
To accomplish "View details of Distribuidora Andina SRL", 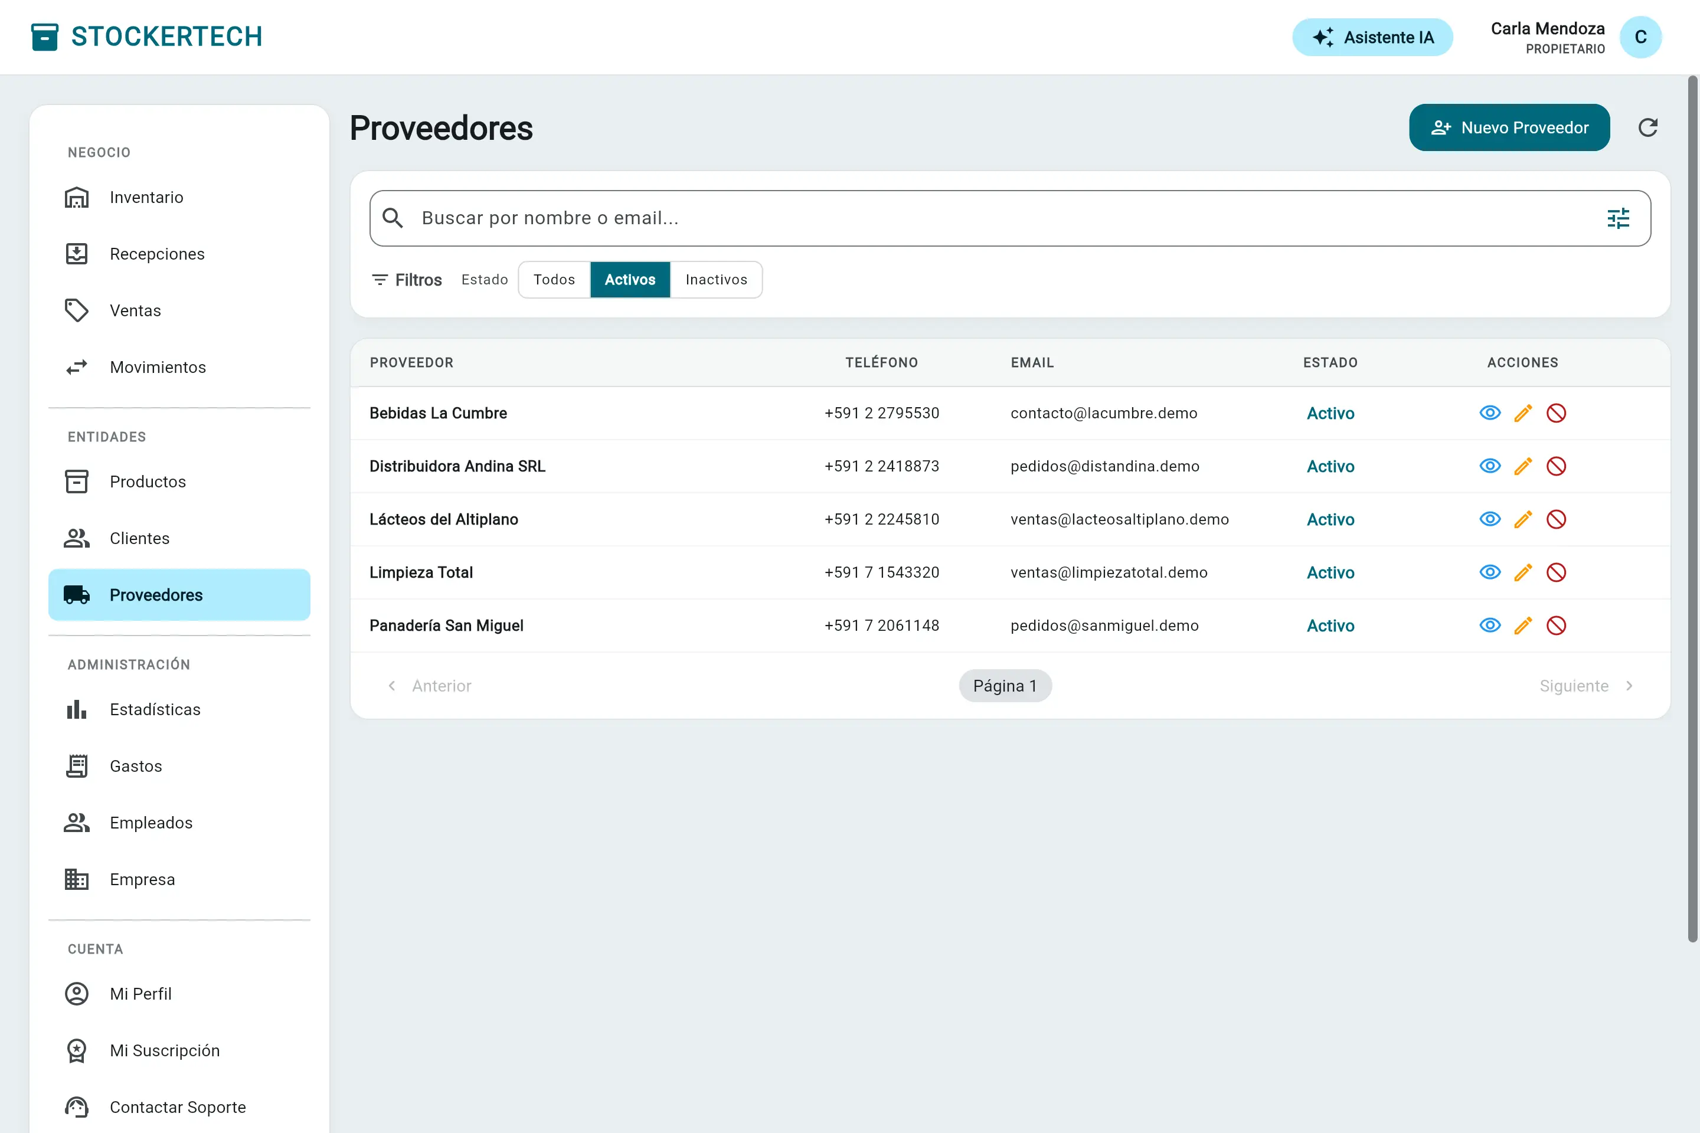I will [1490, 466].
